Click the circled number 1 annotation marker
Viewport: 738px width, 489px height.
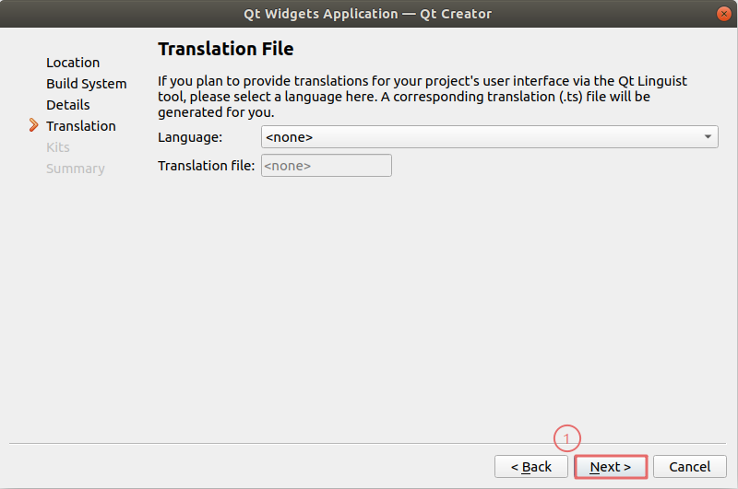pos(568,438)
